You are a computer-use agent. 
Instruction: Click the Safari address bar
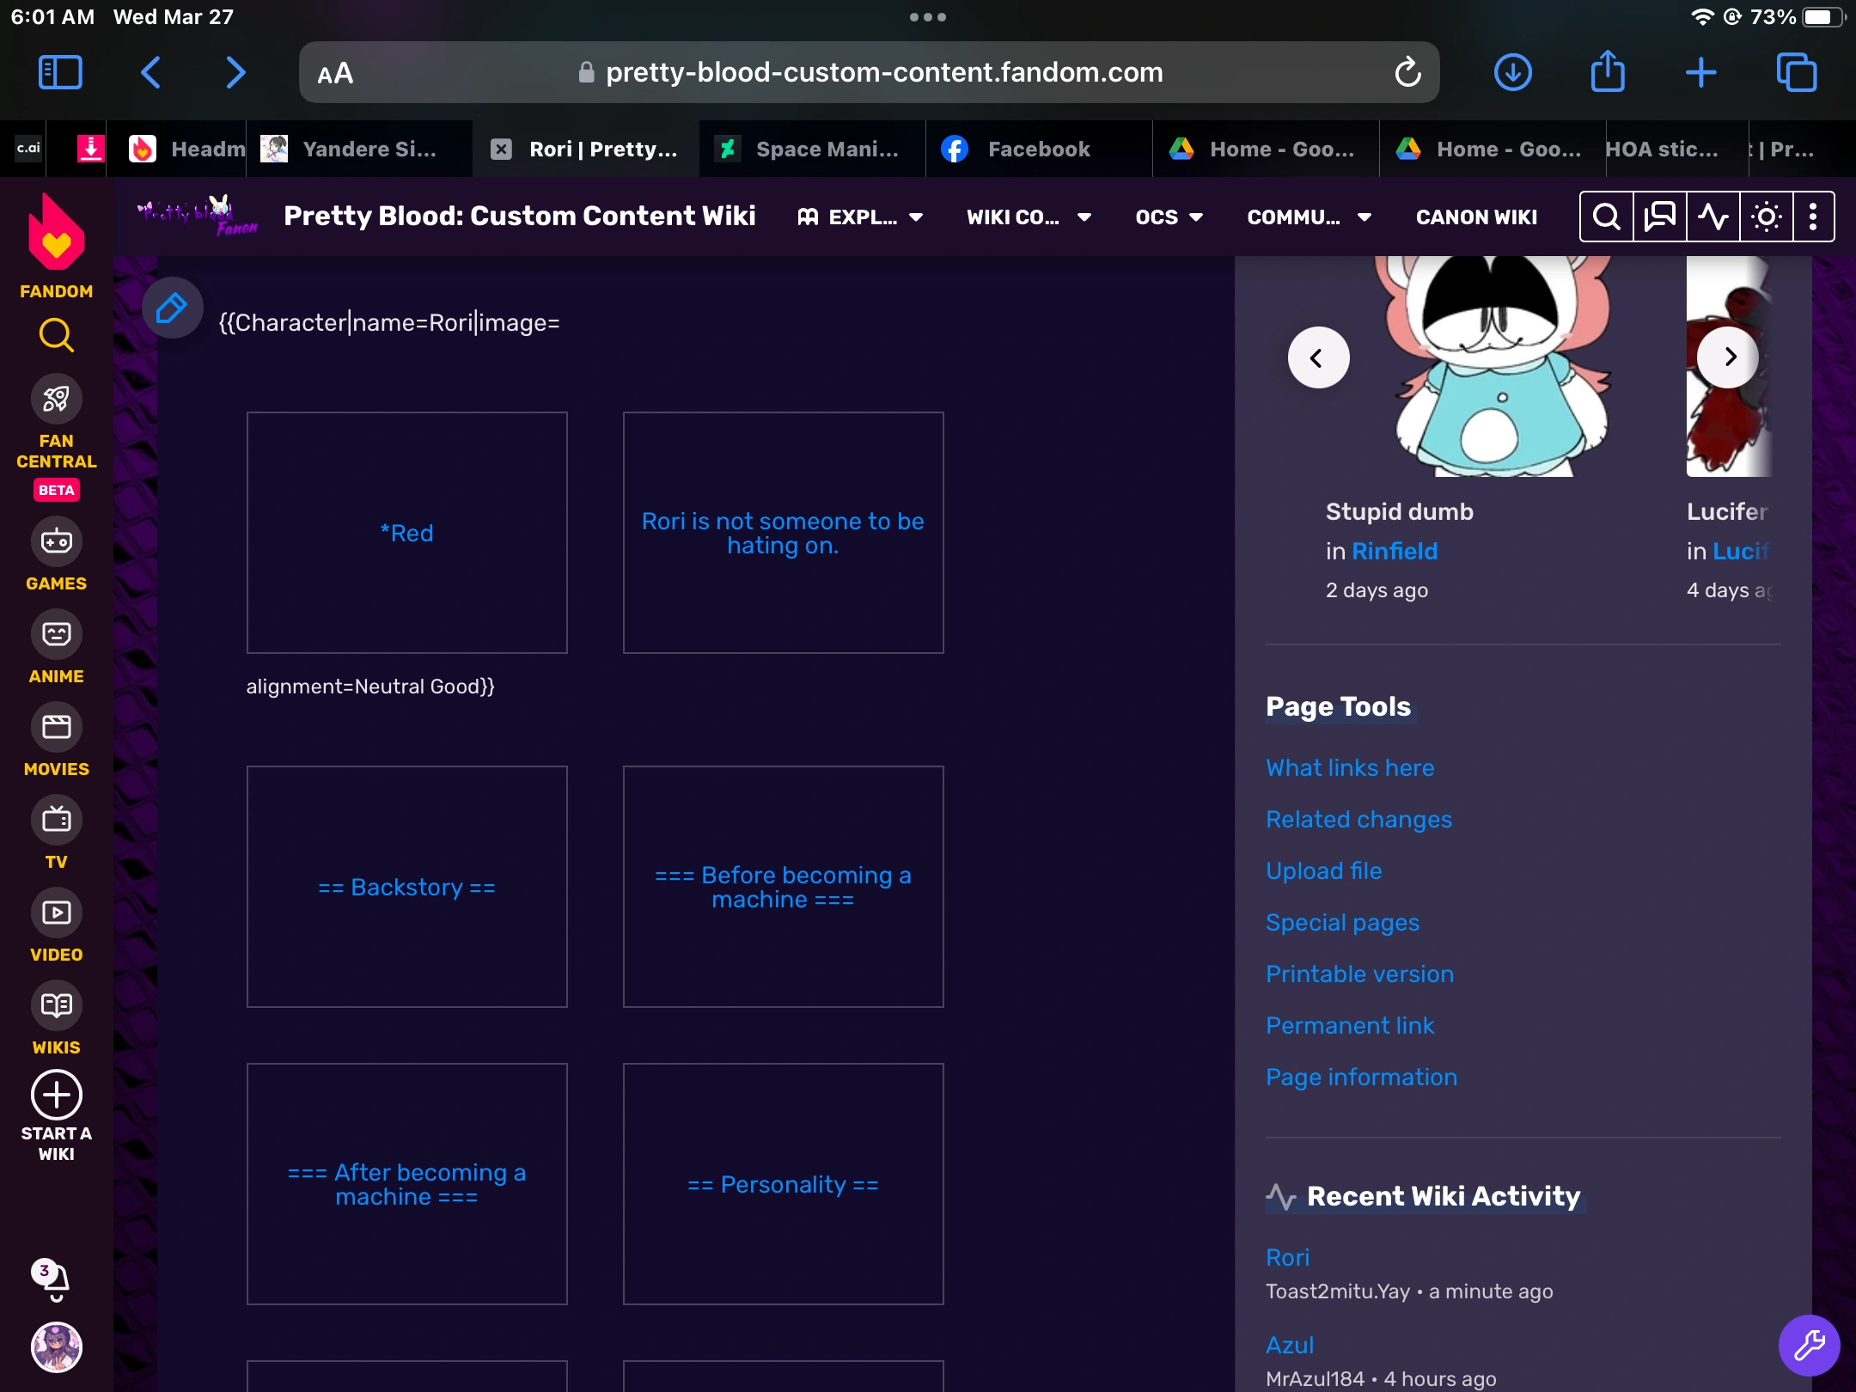868,72
